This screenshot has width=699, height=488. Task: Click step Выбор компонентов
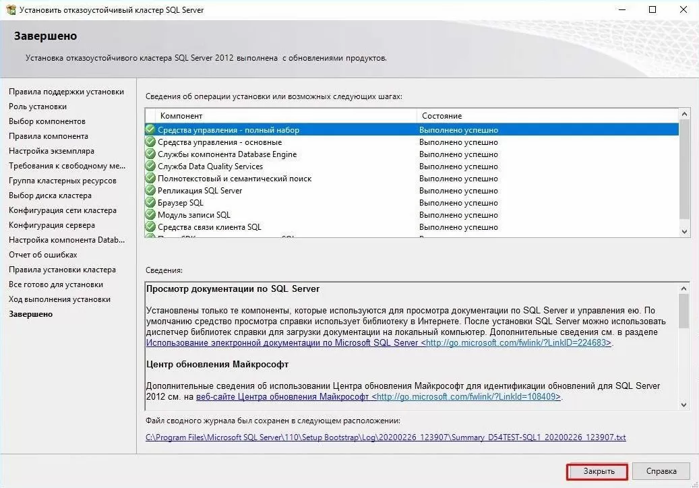(x=47, y=121)
